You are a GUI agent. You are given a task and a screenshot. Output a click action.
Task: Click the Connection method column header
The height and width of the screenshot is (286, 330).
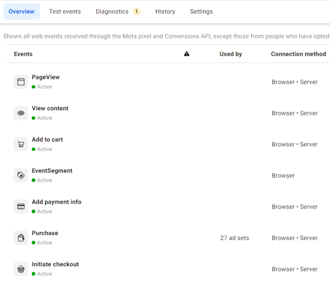click(298, 54)
